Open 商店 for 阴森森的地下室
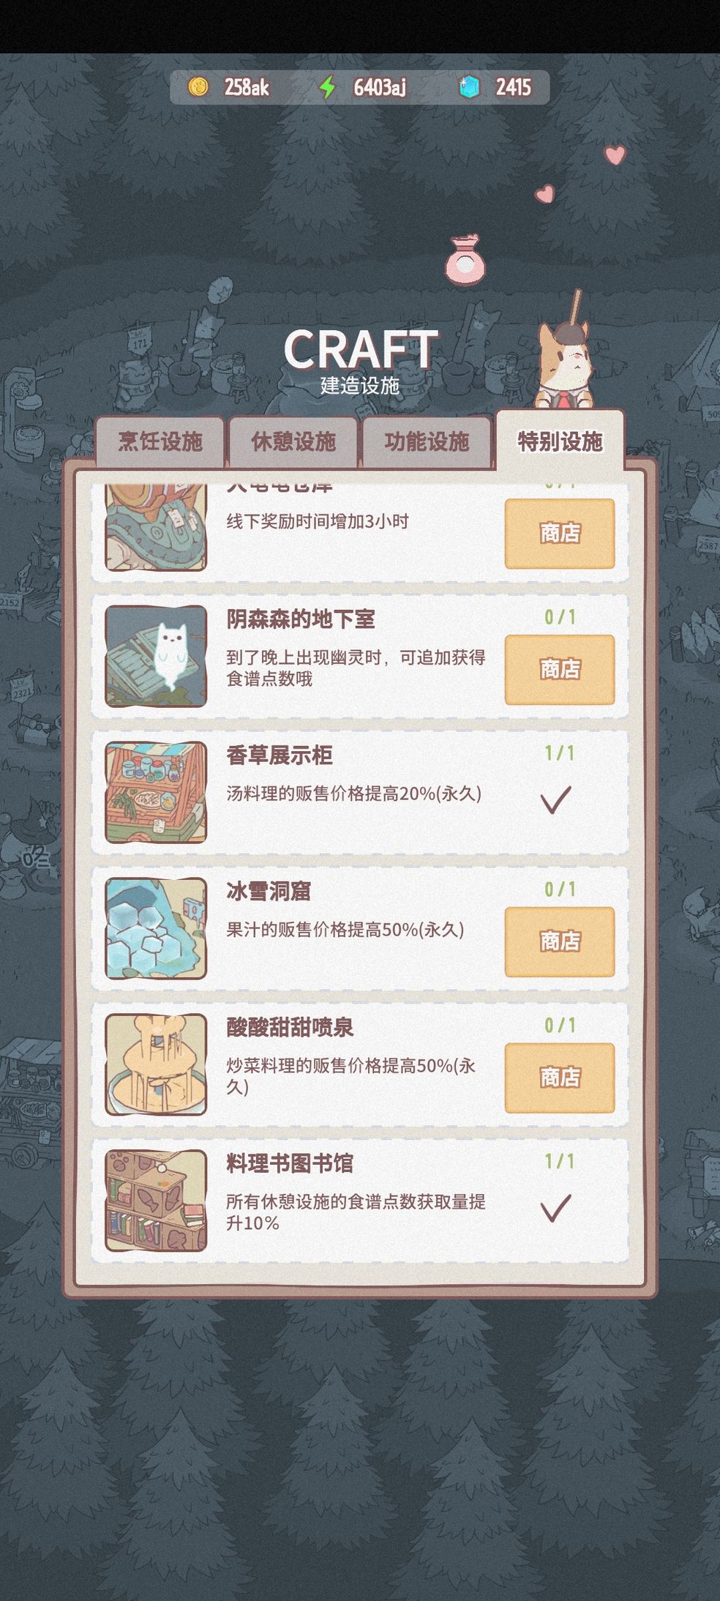The height and width of the screenshot is (1601, 720). [x=560, y=669]
